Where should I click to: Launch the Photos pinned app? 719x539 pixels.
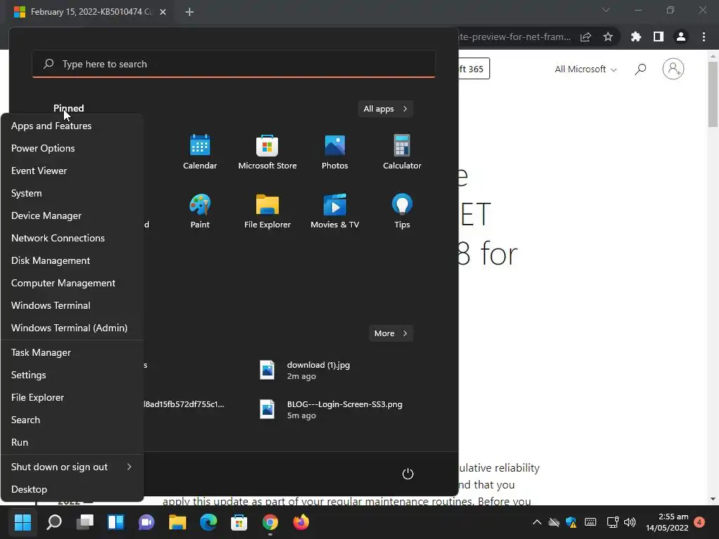point(335,152)
